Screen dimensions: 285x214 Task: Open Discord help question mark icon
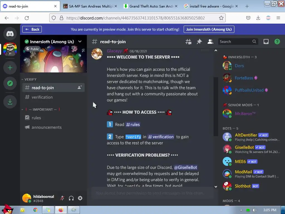(x=277, y=42)
